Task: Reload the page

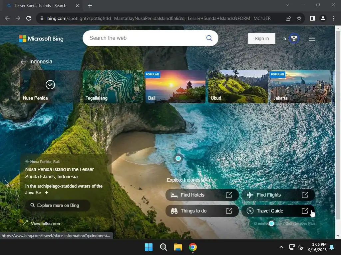Action: tap(29, 19)
